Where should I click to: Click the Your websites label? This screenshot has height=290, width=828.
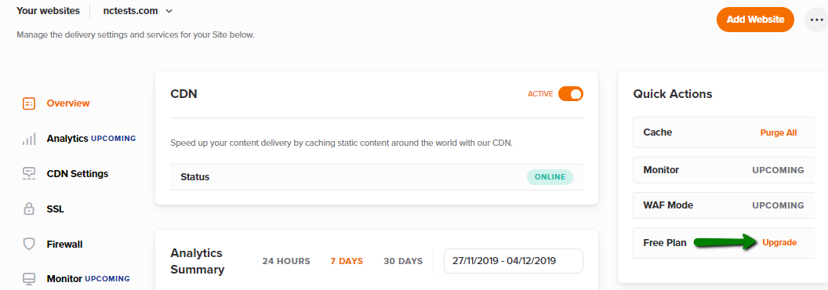(48, 10)
